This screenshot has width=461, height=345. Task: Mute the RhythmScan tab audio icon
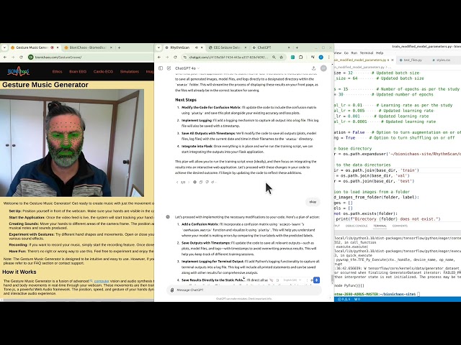197,47
